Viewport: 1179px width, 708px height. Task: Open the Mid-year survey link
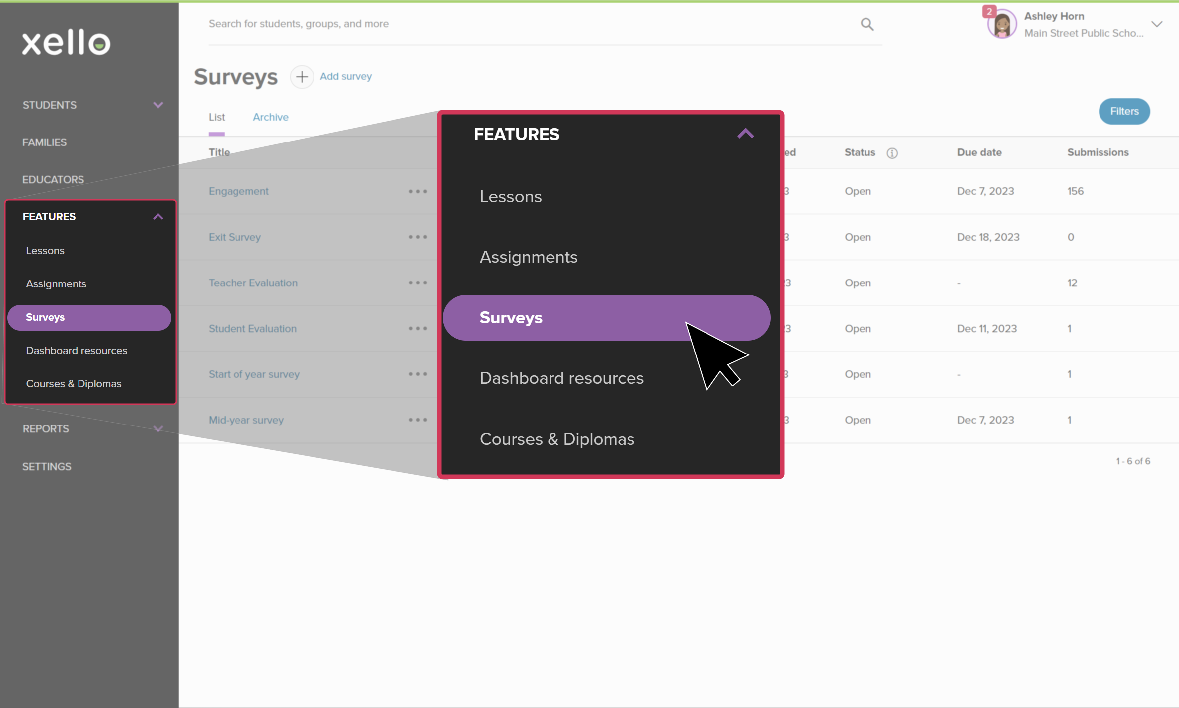coord(246,420)
